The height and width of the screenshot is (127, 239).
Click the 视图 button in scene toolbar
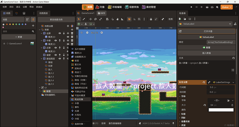(x=170, y=19)
